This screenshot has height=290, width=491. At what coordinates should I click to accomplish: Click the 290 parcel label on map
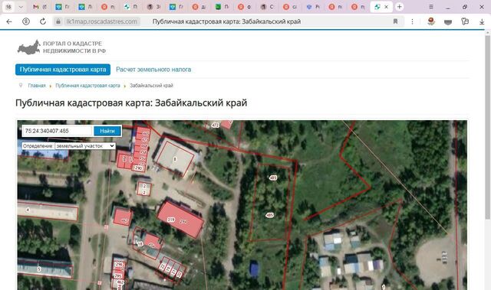[138, 168]
